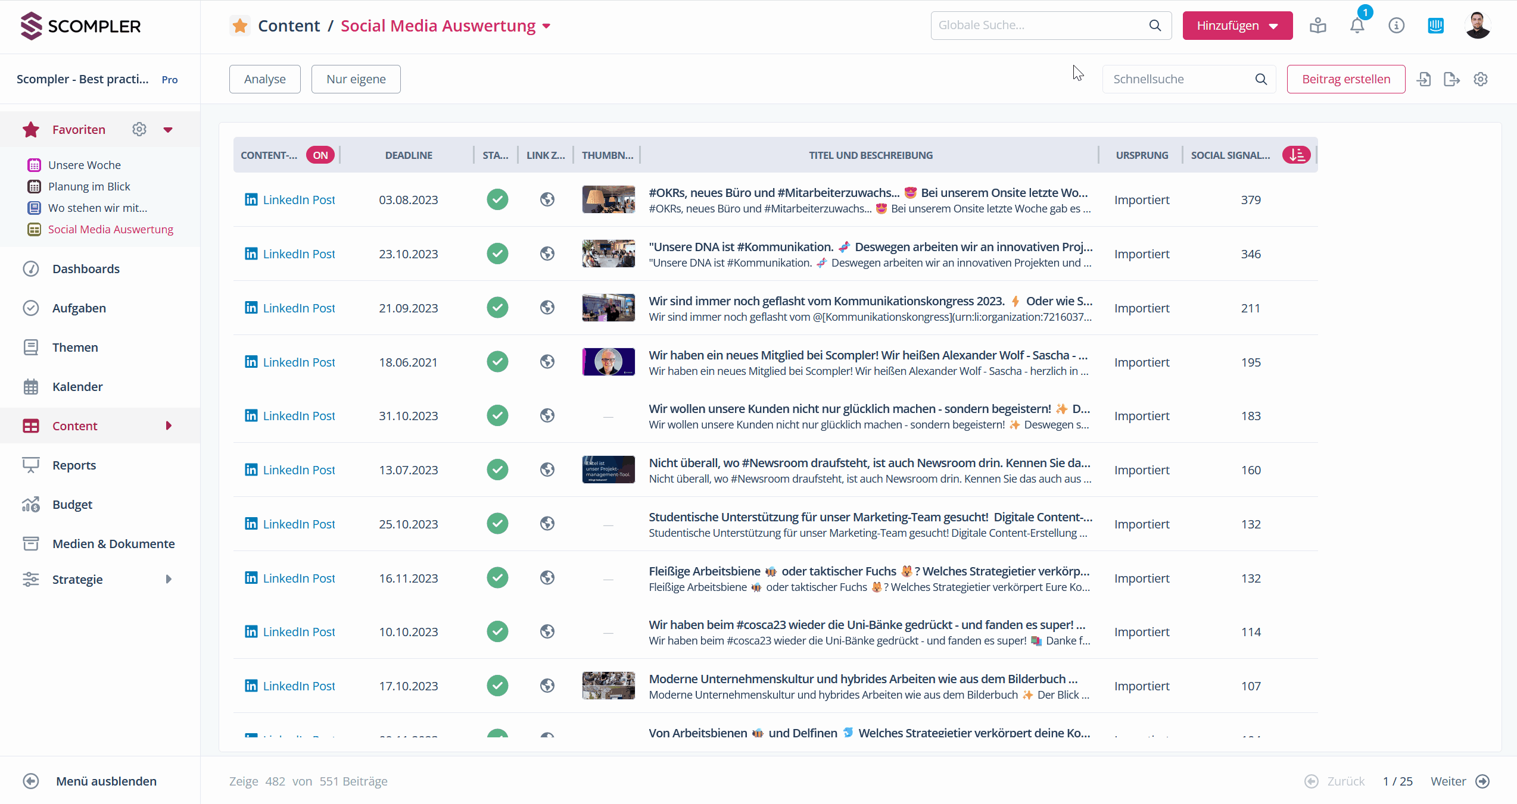Click the favorite star next to Content
Viewport: 1517px width, 804px height.
click(240, 26)
